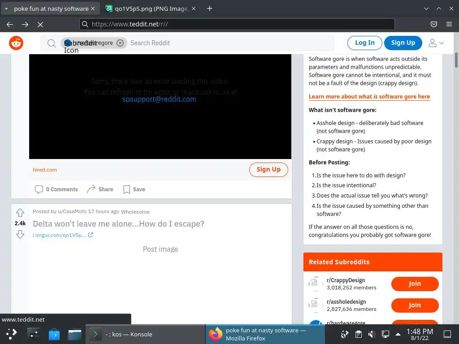Viewport: 459px width, 344px height.
Task: Stop page loading with the X button
Action: click(x=40, y=24)
